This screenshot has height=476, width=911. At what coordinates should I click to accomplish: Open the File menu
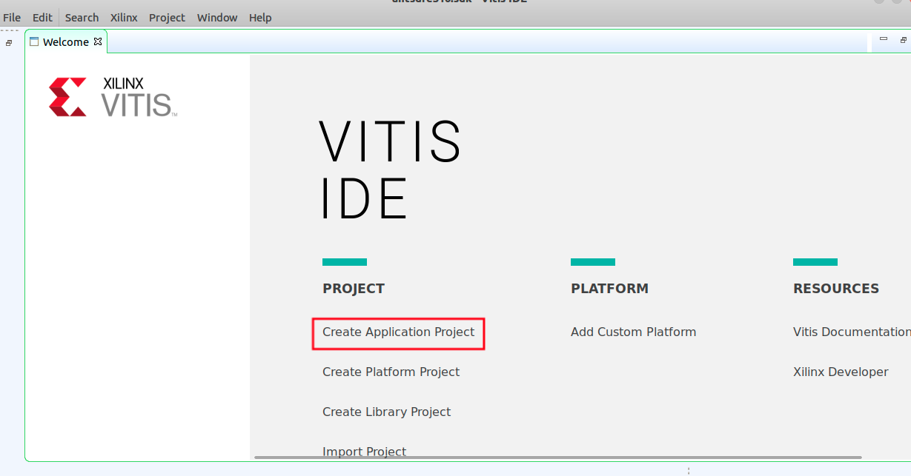pos(12,17)
